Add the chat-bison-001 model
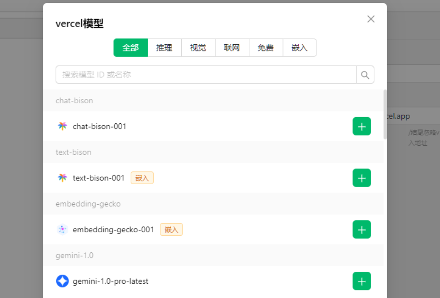This screenshot has width=440, height=298. tap(362, 127)
